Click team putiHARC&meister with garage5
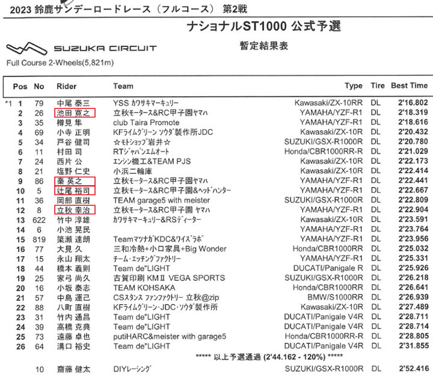Image resolution: width=433 pixels, height=388 pixels. (170, 336)
